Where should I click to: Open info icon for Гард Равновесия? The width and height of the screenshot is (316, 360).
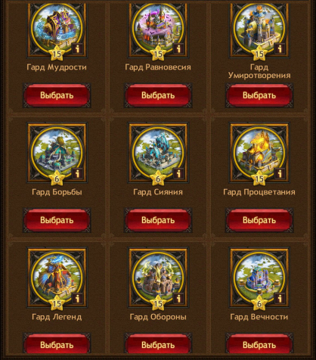(178, 48)
